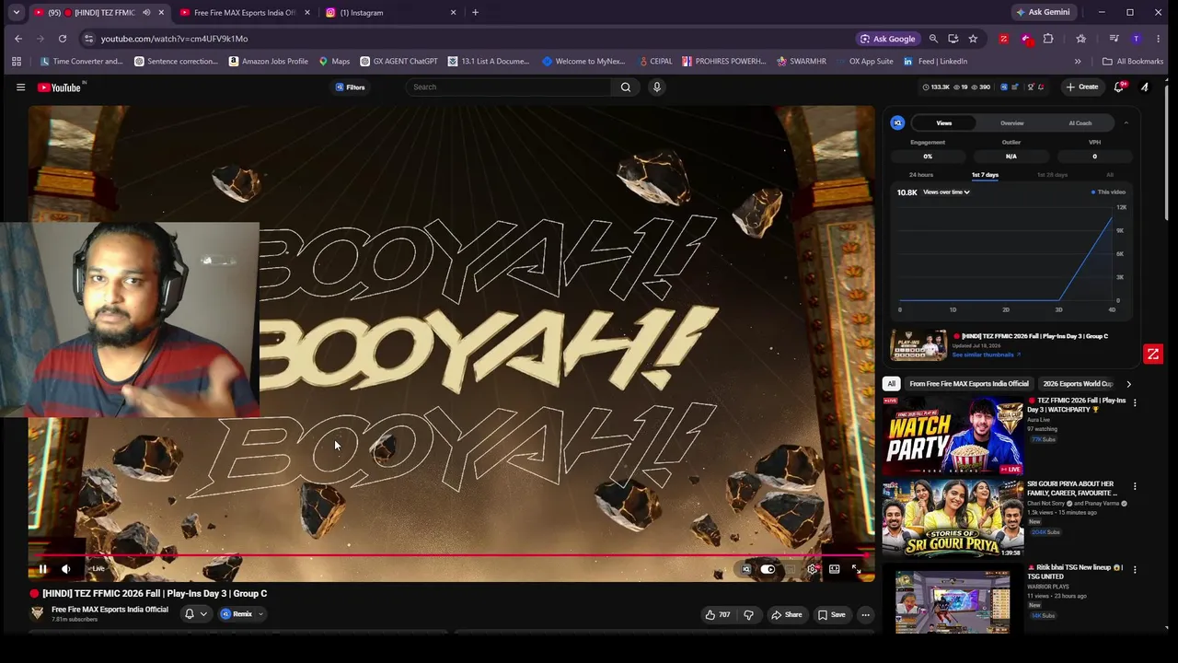Submit search with the magnifier icon
The image size is (1178, 663).
click(626, 87)
